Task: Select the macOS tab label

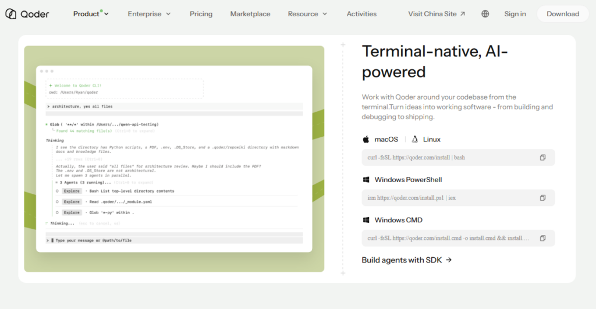Action: [x=386, y=140]
